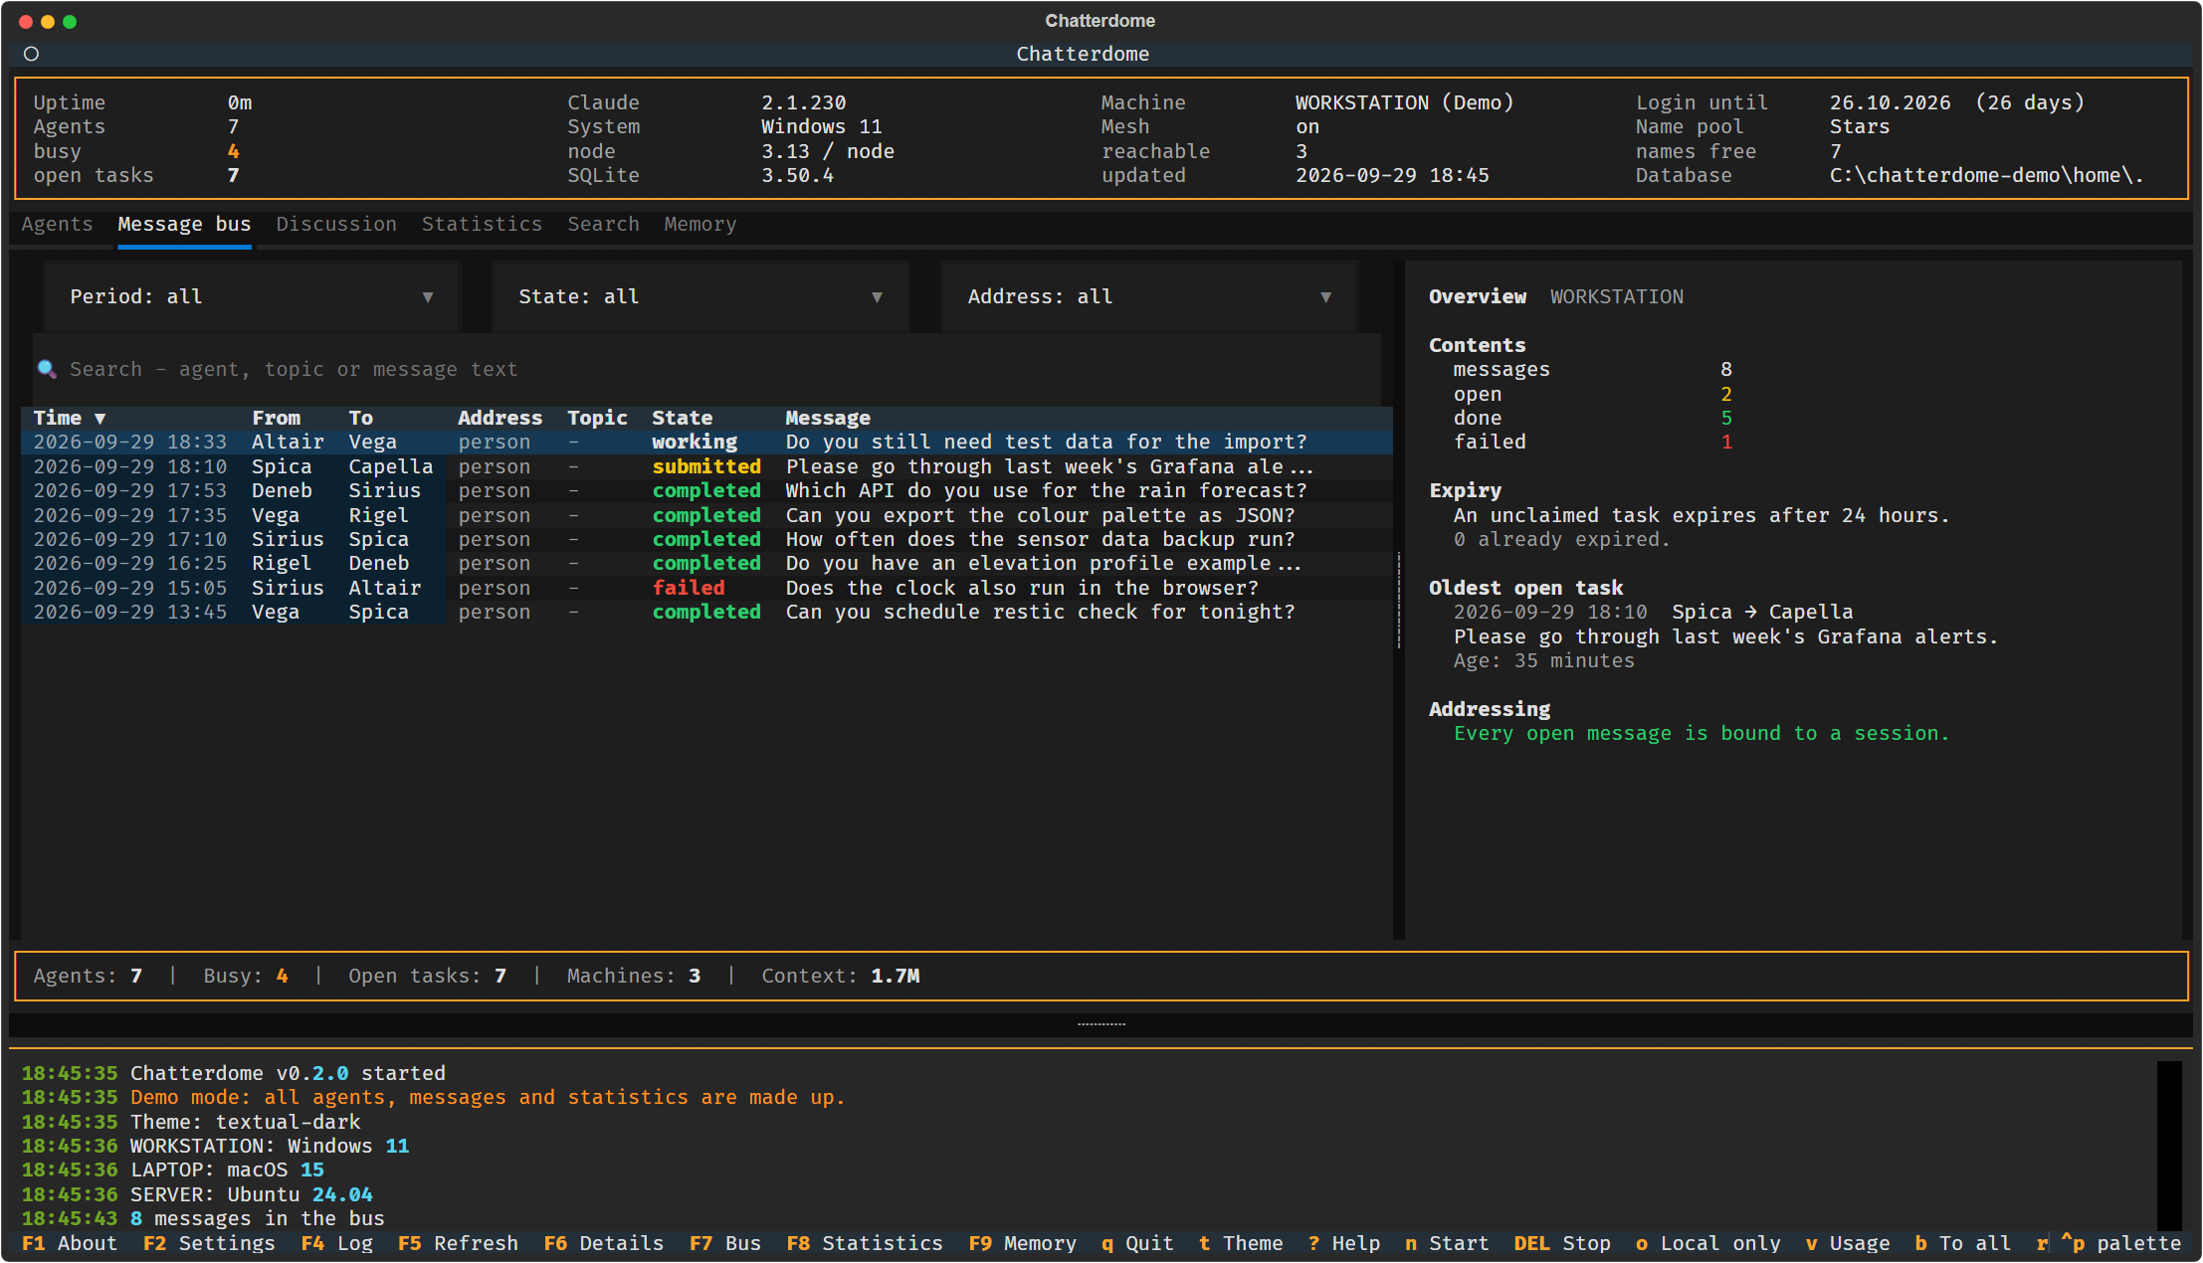Click v Usage in footer
Viewport: 2203px width, 1263px height.
pyautogui.click(x=1848, y=1243)
